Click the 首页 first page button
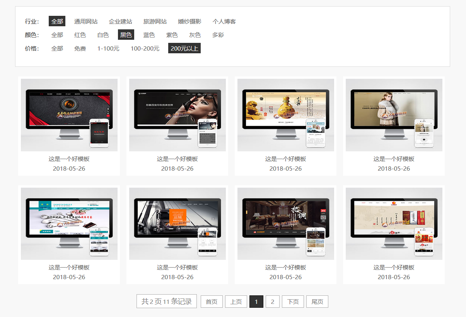 click(x=212, y=302)
